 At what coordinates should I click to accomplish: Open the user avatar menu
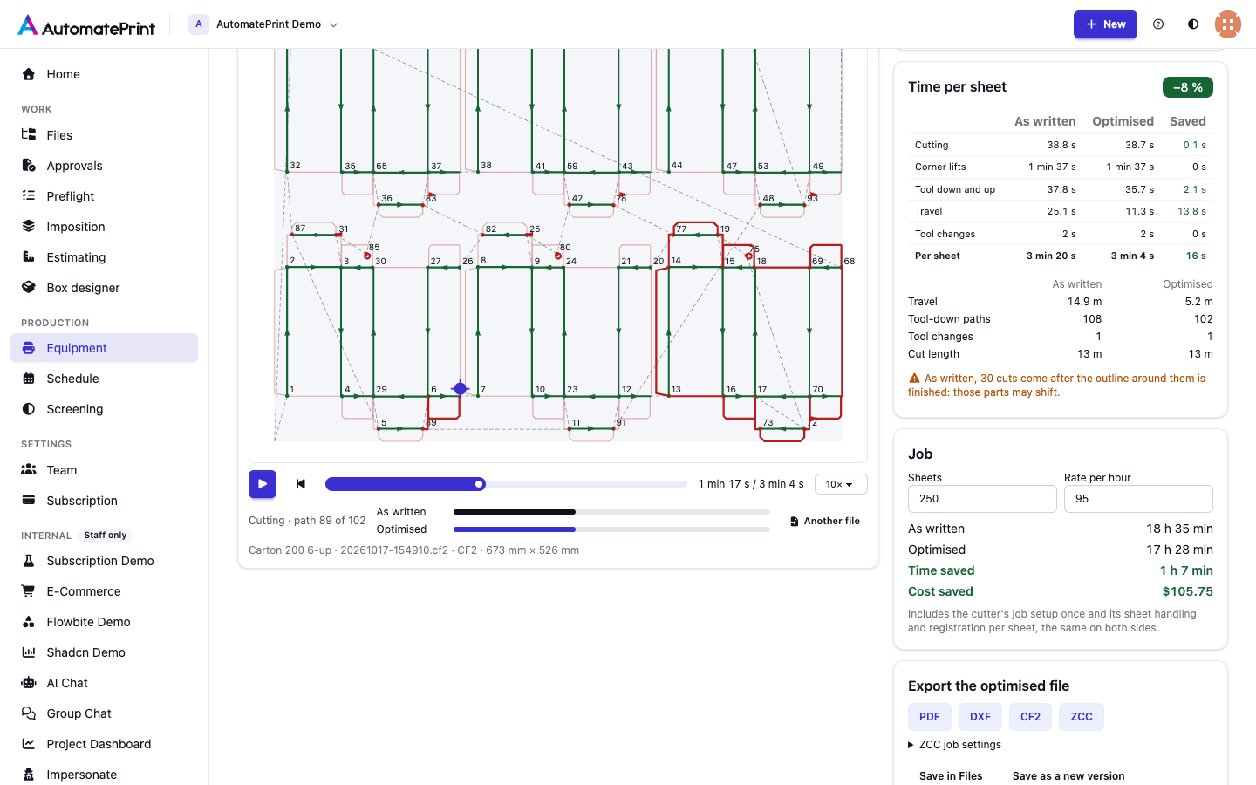click(1228, 24)
